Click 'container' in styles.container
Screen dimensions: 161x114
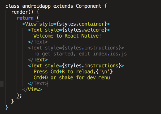(92, 24)
